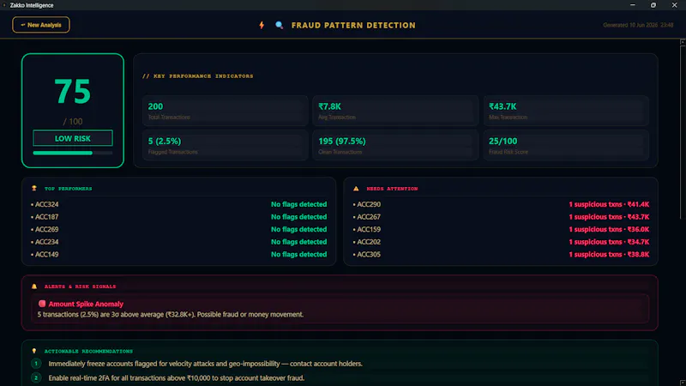
Task: Click the lightning bolt icon in header
Action: 262,26
